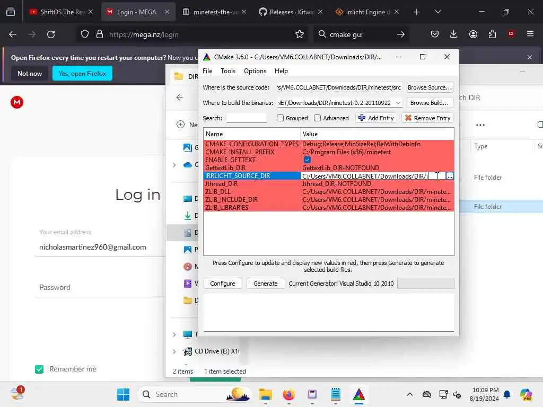
Task: Expand the This PC tree item in Explorer
Action: click(174, 334)
